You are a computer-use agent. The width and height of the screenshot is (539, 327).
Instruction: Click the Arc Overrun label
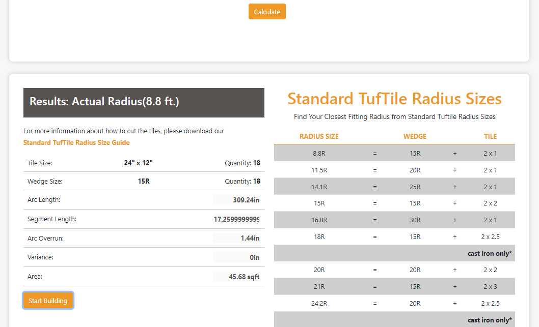coord(45,238)
